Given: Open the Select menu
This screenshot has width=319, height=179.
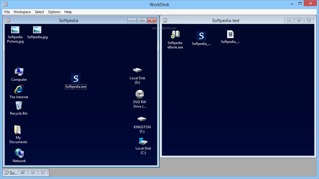Looking at the screenshot, I should (39, 12).
